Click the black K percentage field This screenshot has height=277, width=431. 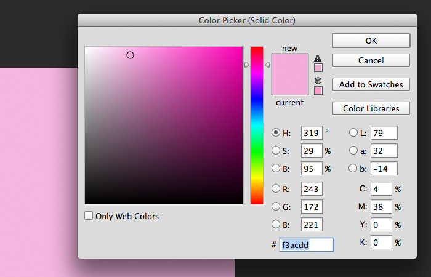[x=381, y=243]
